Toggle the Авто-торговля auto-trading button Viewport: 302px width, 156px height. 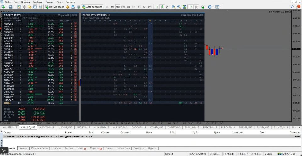click(x=92, y=7)
